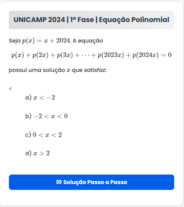Select option a) x < −2
This screenshot has height=207, width=184.
(40, 98)
